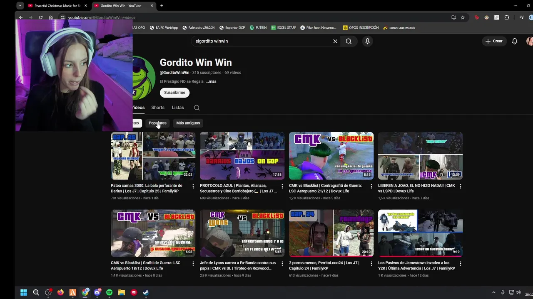Open CMK vs Blacklist Contragrafiti thumbnail
Image resolution: width=533 pixels, height=299 pixels.
[x=331, y=156]
